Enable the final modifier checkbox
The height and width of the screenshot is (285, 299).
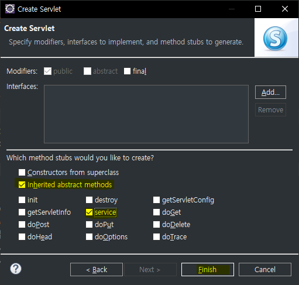pyautogui.click(x=127, y=71)
